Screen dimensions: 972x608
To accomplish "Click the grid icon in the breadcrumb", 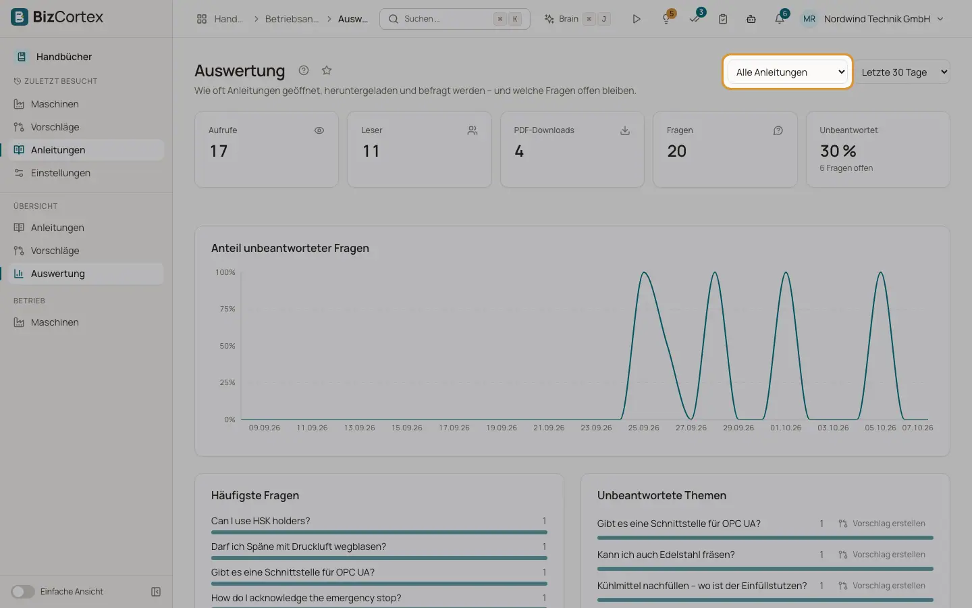I will [202, 19].
